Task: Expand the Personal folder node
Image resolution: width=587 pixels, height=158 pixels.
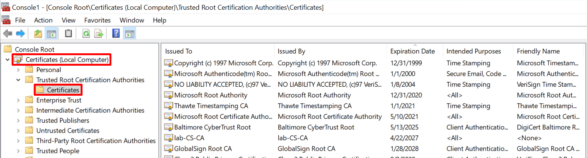Action: point(18,70)
